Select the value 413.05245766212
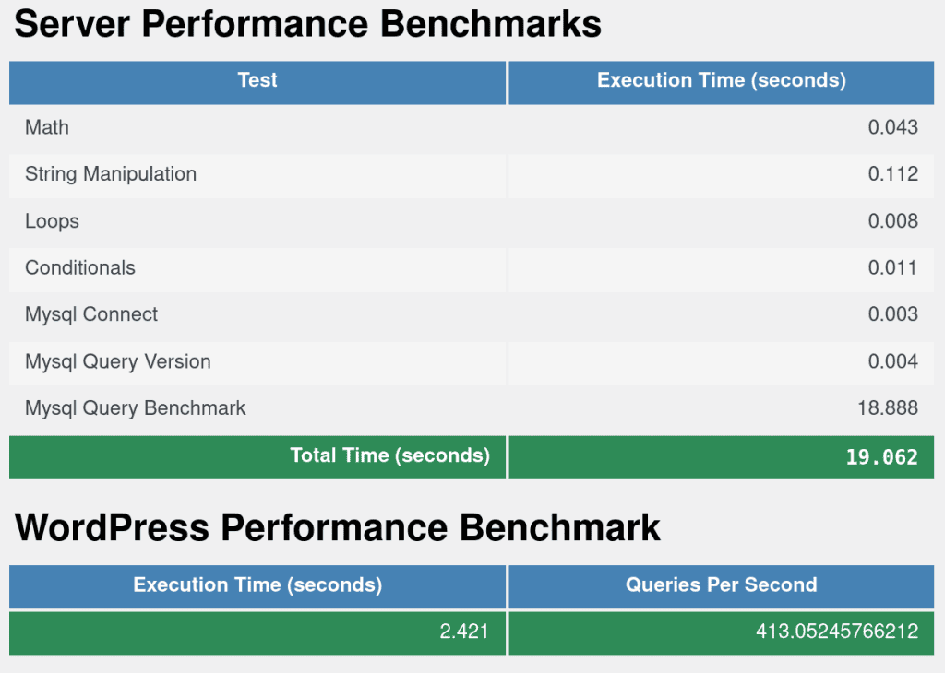Viewport: 945px width, 673px height. pyautogui.click(x=837, y=632)
